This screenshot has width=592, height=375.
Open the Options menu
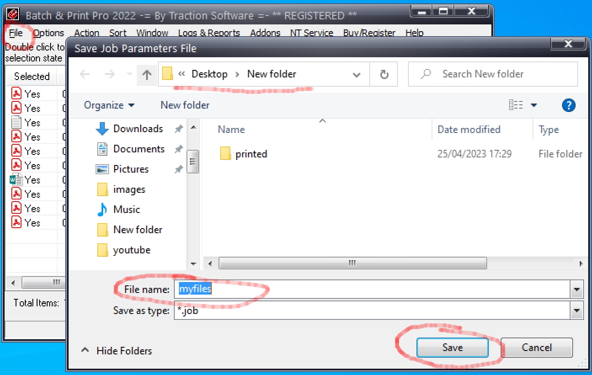click(x=48, y=33)
